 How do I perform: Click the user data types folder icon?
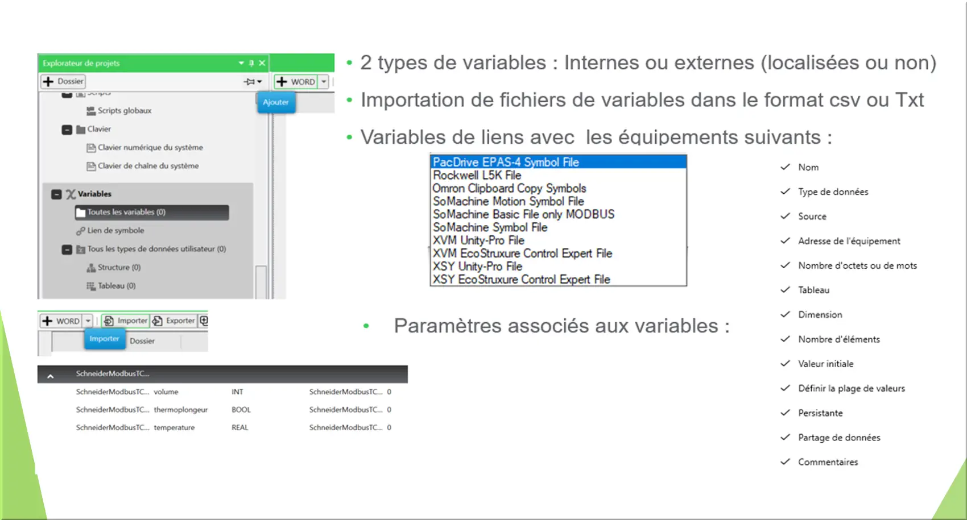point(81,249)
